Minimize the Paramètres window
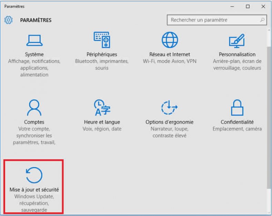 click(232, 7)
